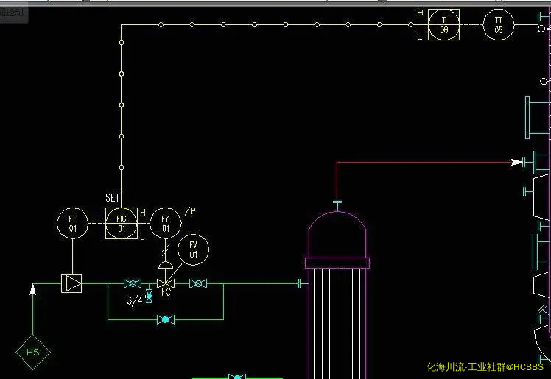Image resolution: width=551 pixels, height=379 pixels.
Task: Click the flange atop the exchanger dome
Action: point(337,202)
